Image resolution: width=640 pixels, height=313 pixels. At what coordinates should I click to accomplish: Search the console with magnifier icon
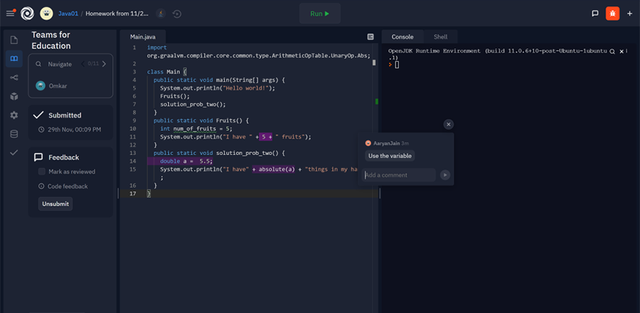pyautogui.click(x=612, y=52)
